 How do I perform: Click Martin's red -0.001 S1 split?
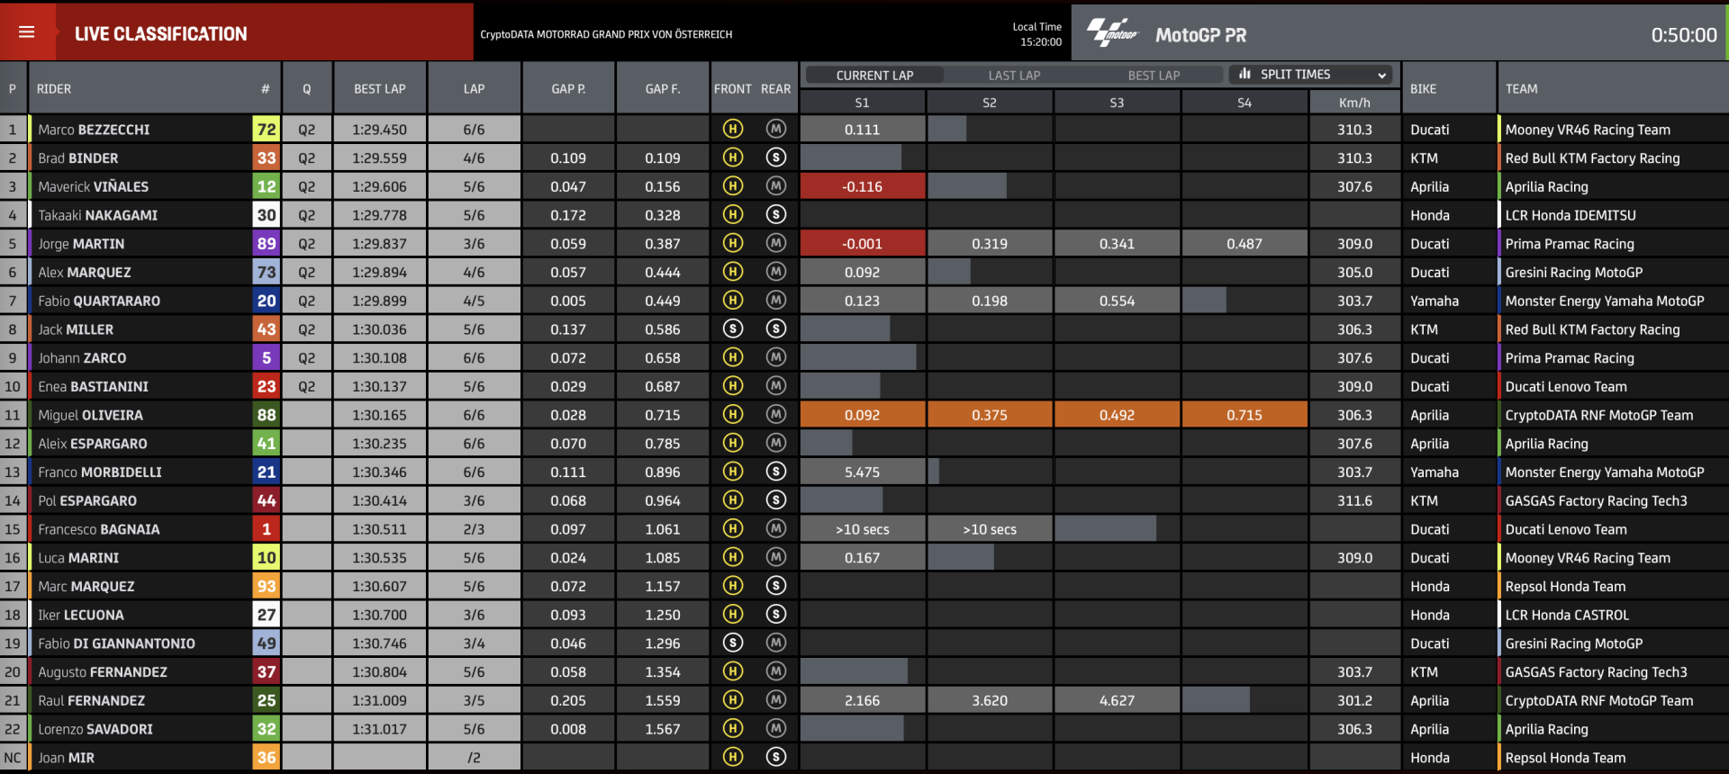[x=862, y=243]
